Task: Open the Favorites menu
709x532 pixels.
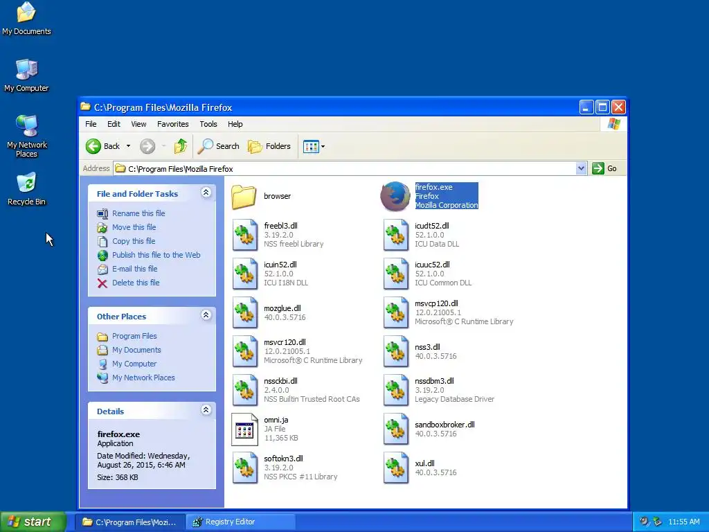Action: pos(172,124)
